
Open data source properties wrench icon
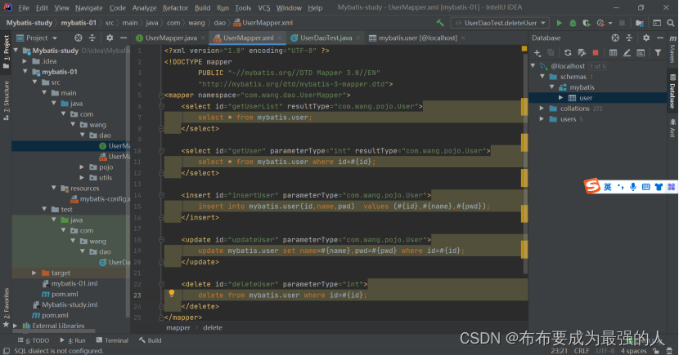(x=582, y=53)
